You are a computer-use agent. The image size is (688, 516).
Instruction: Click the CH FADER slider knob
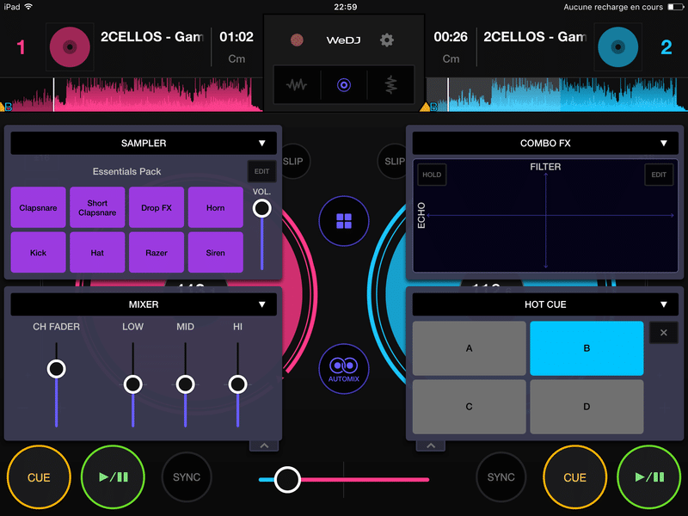pos(57,369)
